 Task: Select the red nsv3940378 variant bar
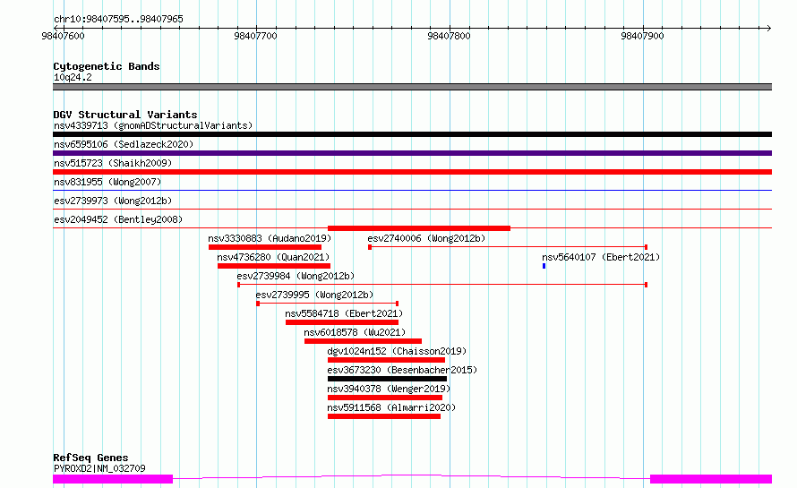coord(385,398)
